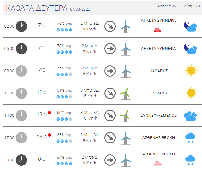
Task: Click the ΣΥΝΝΕΦΙΑΣΜΕΝΟΣ label at 14:00
Action: click(x=159, y=116)
